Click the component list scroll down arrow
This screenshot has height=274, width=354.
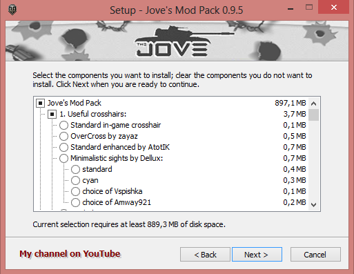pos(313,205)
